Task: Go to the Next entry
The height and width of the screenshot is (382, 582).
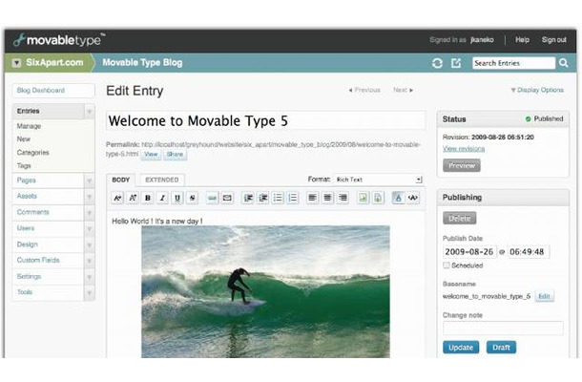Action: click(403, 90)
